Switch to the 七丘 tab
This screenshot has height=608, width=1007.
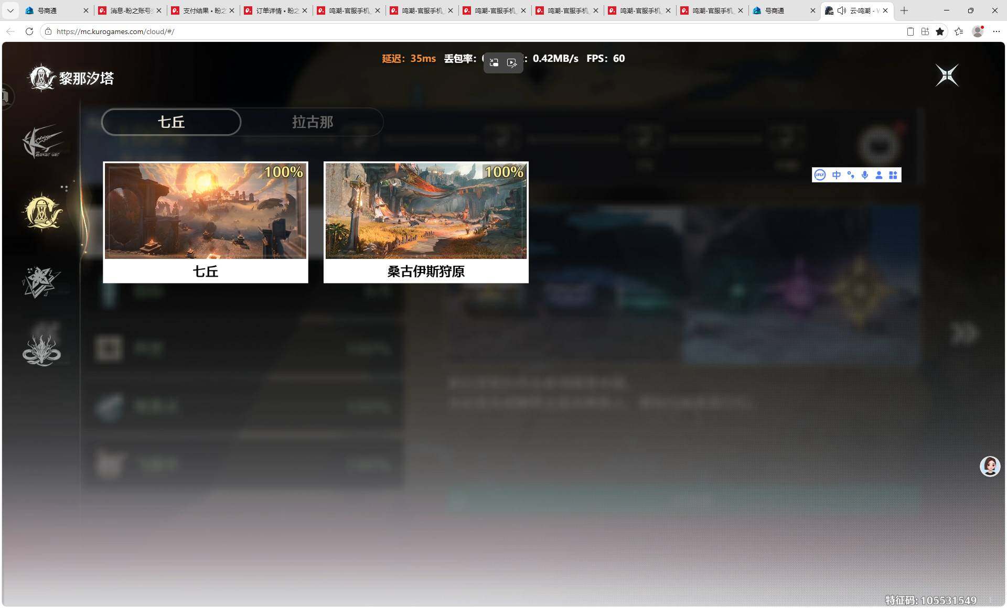tap(171, 122)
